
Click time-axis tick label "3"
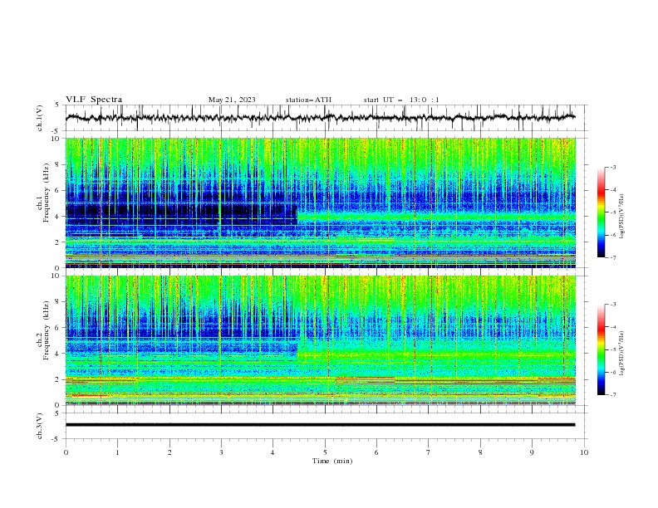click(221, 452)
